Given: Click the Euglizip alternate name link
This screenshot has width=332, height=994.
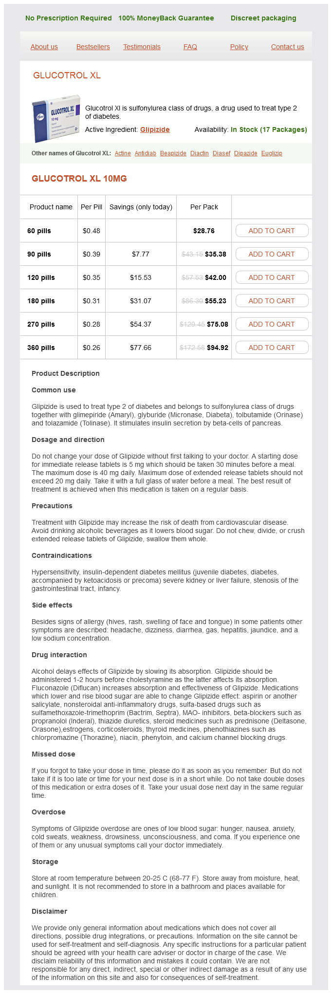Looking at the screenshot, I should pos(272,153).
